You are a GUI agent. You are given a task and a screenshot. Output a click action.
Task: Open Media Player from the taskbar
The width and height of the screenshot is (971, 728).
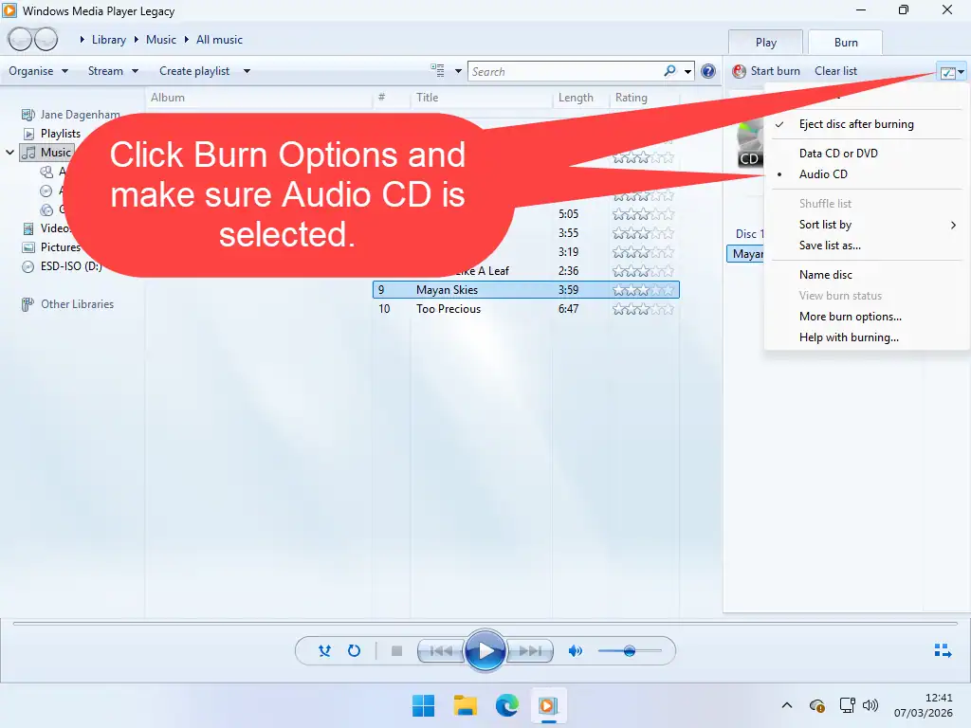tap(550, 705)
